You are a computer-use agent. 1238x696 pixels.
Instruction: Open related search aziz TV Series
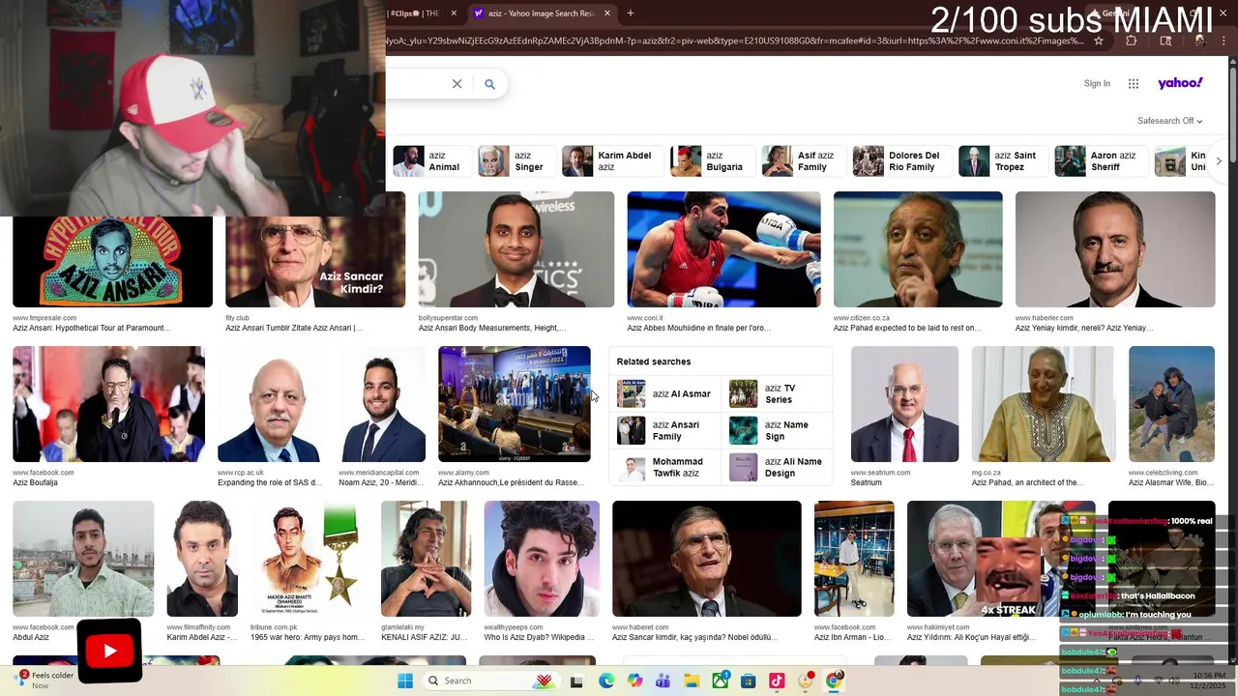point(778,394)
